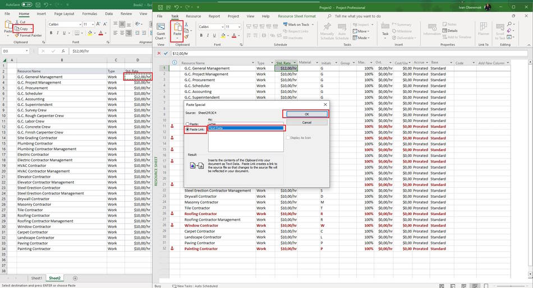Open Excel Name Box dropdown D3
This screenshot has width=533, height=288.
coord(26,51)
